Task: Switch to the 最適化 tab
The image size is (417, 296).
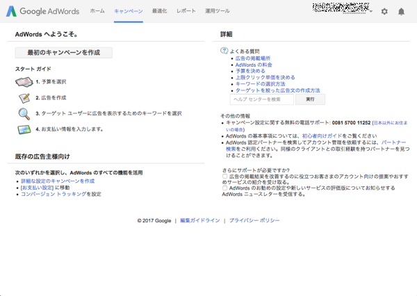Action: pos(160,11)
